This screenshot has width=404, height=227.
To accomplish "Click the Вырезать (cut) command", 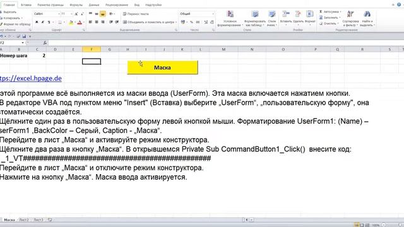I will click(x=8, y=12).
